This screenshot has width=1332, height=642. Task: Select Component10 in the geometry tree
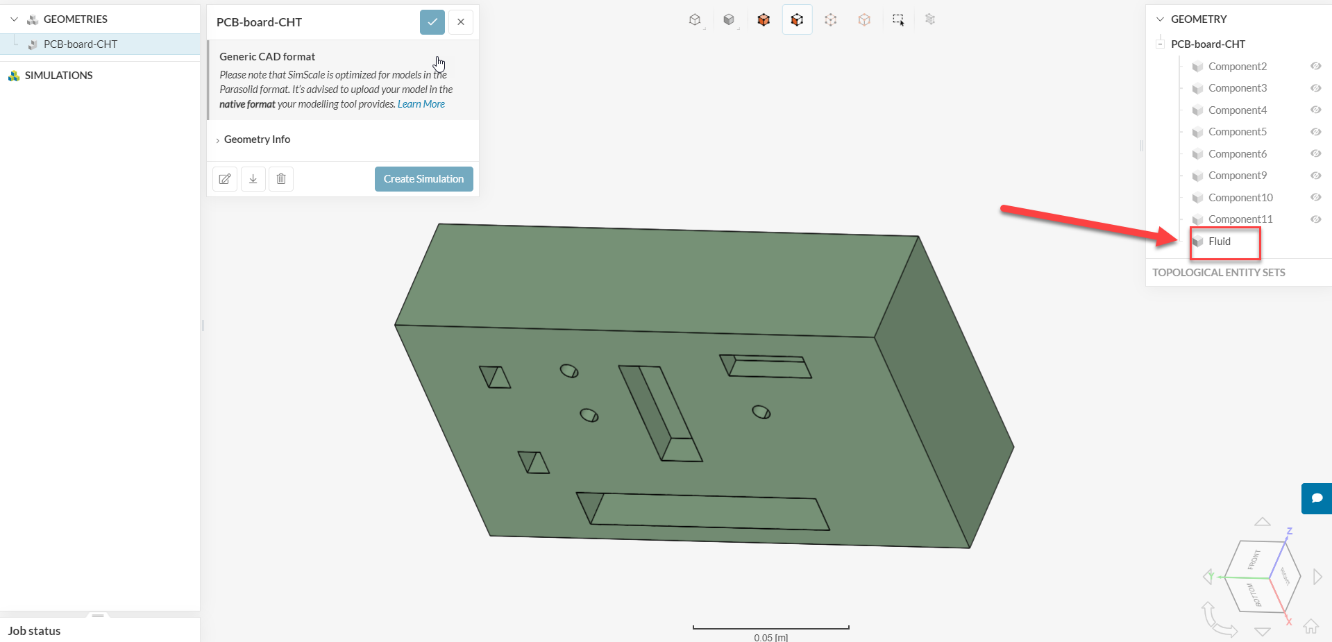[x=1240, y=198]
